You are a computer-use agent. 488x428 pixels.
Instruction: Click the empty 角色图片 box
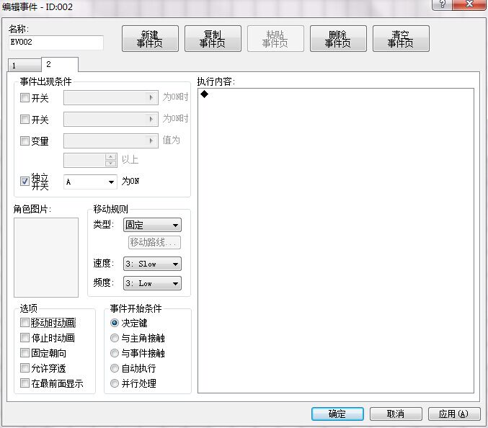pyautogui.click(x=46, y=257)
